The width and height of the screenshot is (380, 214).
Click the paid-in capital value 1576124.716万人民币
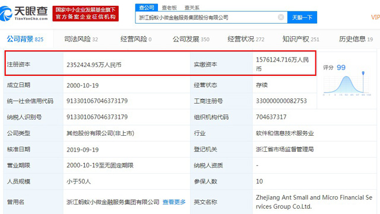(x=283, y=64)
